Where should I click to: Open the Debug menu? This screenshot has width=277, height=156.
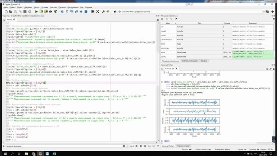[x=45, y=7]
